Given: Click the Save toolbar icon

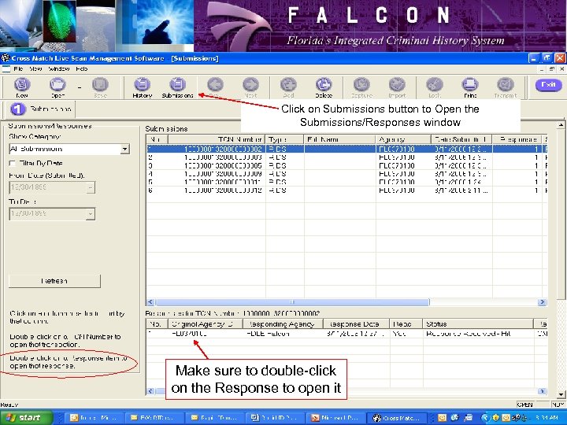Looking at the screenshot, I should pyautogui.click(x=100, y=87).
